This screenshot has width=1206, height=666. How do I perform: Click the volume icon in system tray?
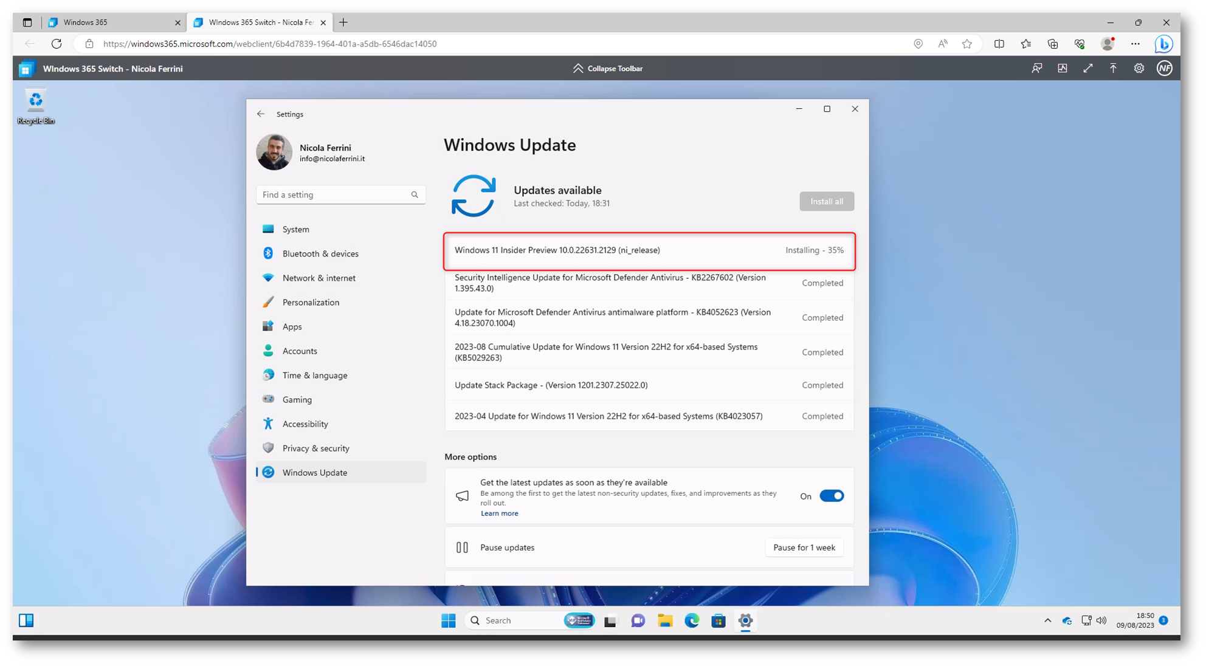pyautogui.click(x=1101, y=620)
